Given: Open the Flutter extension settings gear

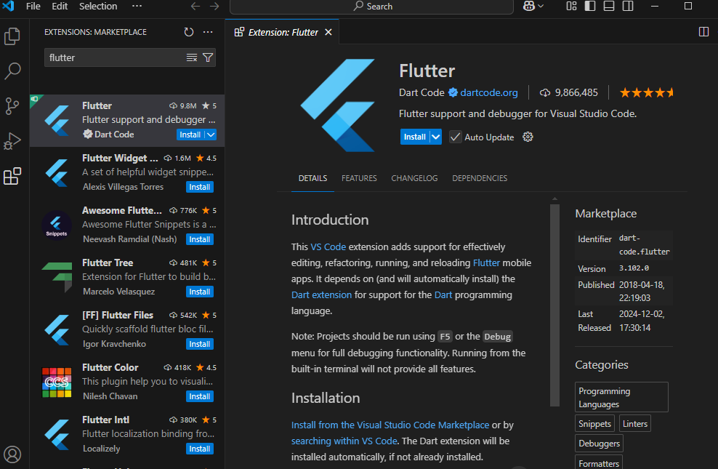Looking at the screenshot, I should point(528,137).
